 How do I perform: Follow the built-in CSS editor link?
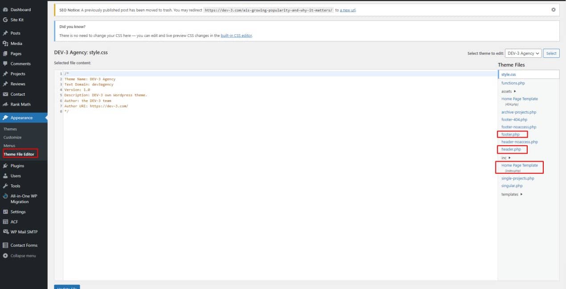(236, 36)
